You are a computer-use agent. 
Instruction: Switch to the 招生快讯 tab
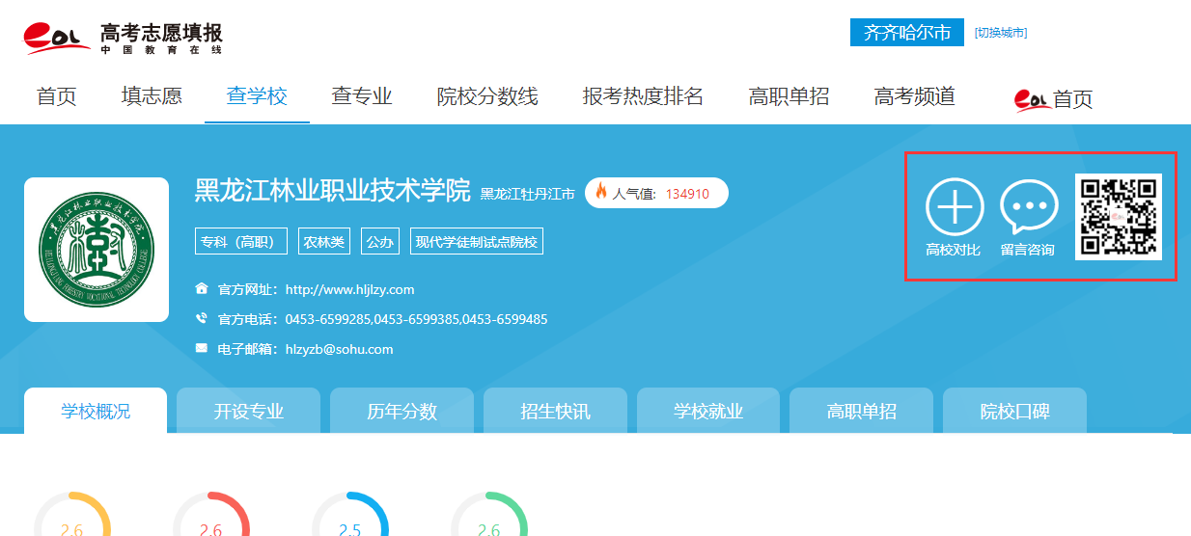point(555,411)
